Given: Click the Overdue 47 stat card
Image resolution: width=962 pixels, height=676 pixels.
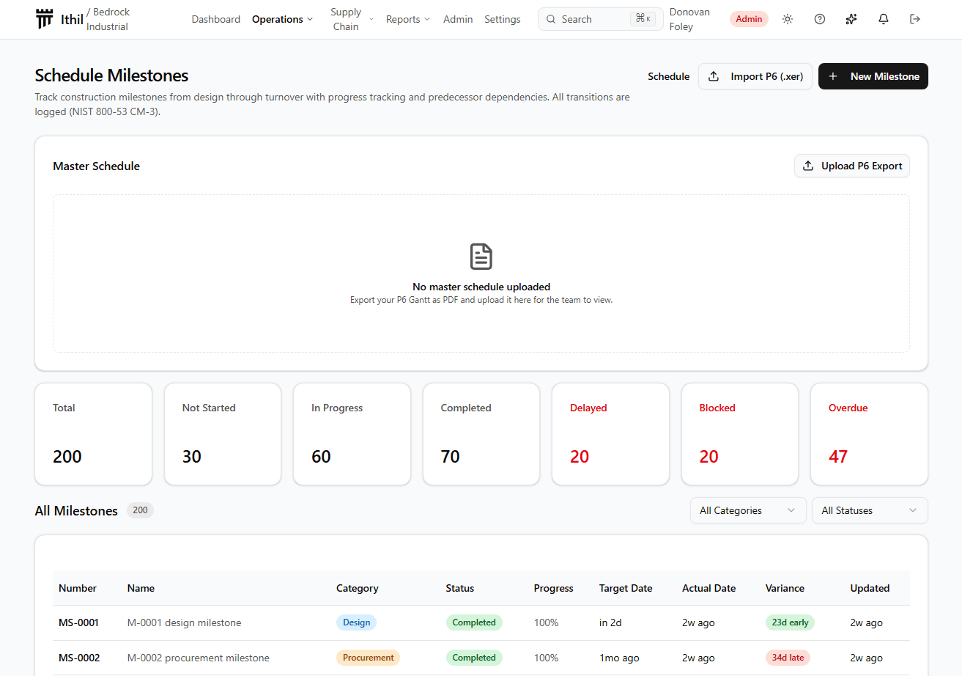Looking at the screenshot, I should (869, 434).
